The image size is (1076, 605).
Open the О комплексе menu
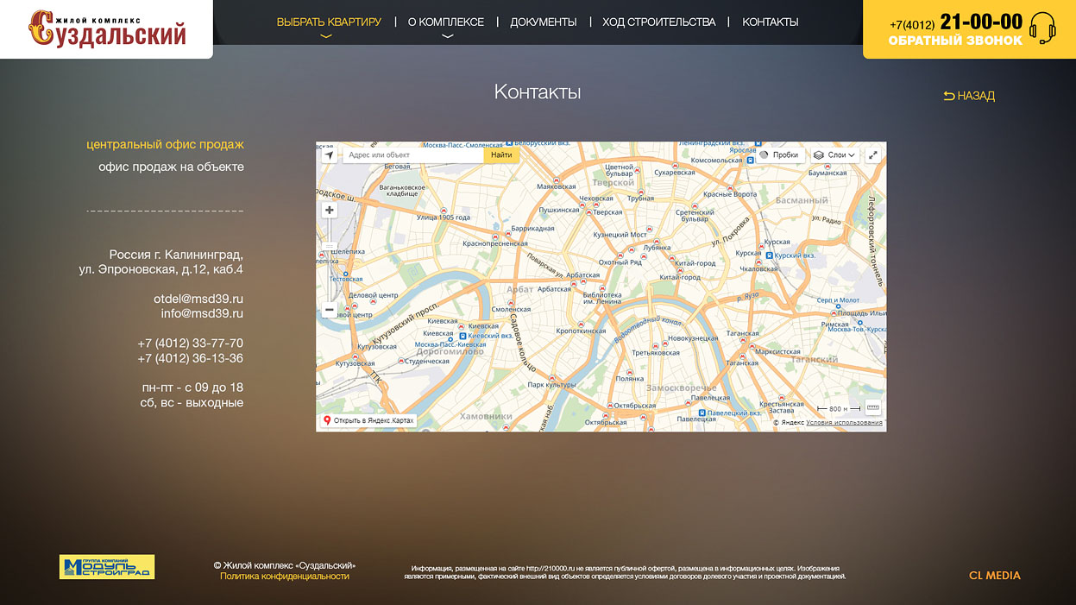(x=445, y=22)
